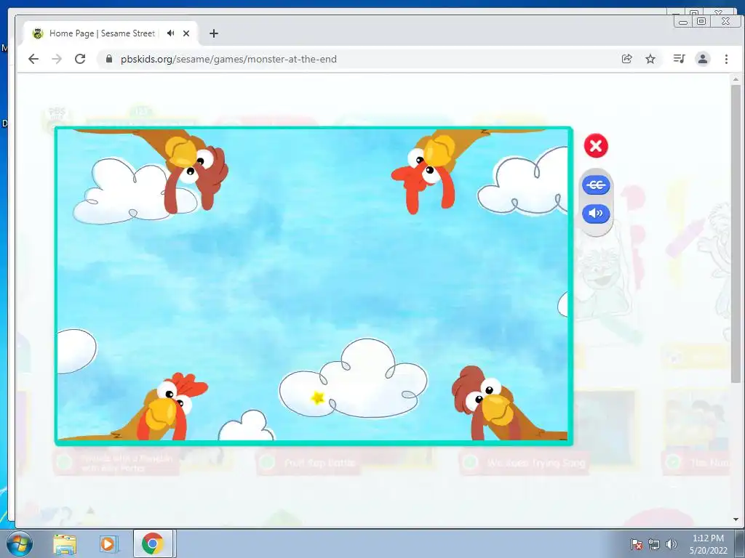
Task: Click the Show desktop strip beside the clock
Action: [740, 543]
